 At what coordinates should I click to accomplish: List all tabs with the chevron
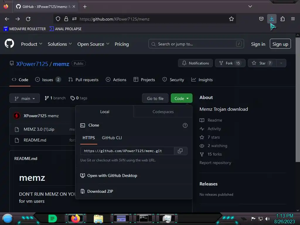(x=250, y=6)
